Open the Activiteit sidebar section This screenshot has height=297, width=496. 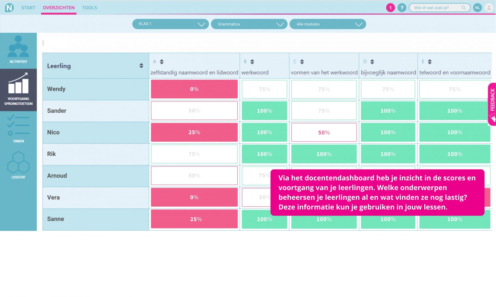18,50
